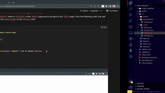Open the profile avatar in upper browser toolbar
Screen dimensions: 165x93
114,6
